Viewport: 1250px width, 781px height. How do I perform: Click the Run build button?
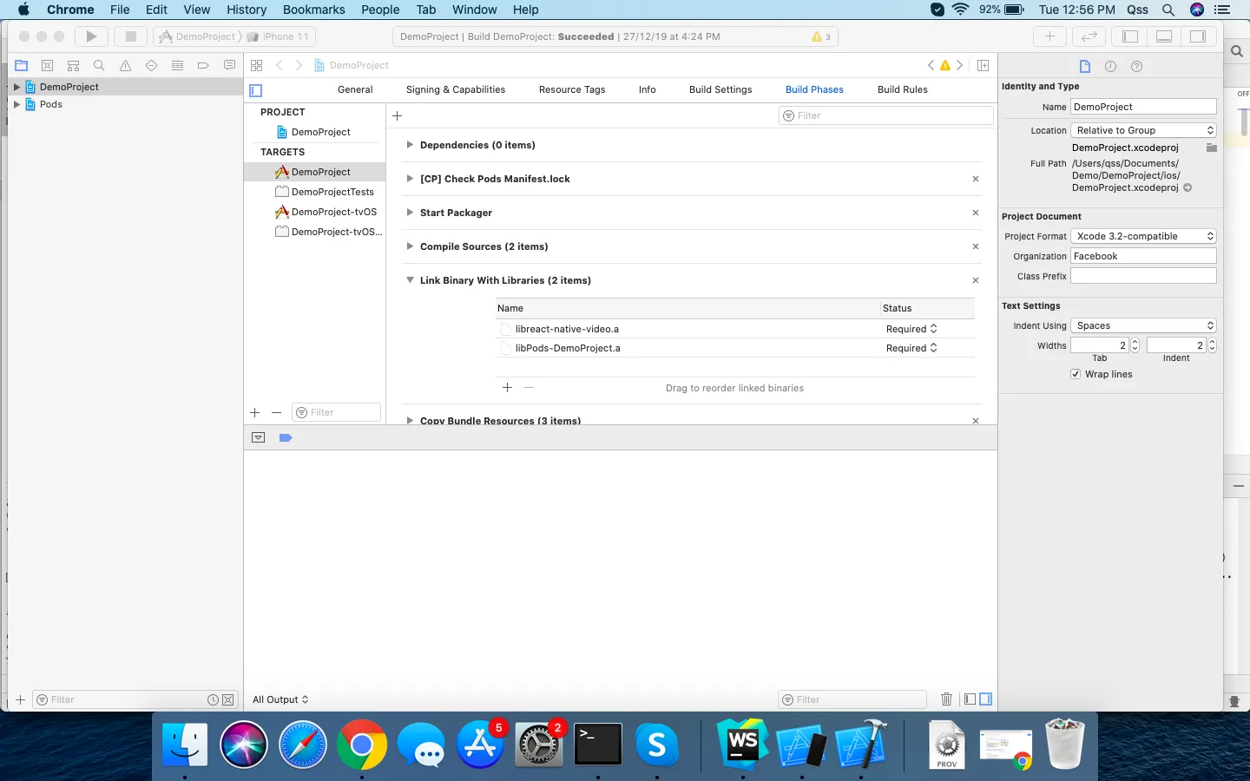tap(91, 36)
